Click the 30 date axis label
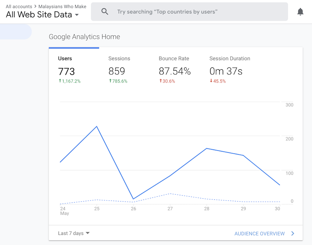Viewport: 312px width, 245px height. pyautogui.click(x=277, y=209)
